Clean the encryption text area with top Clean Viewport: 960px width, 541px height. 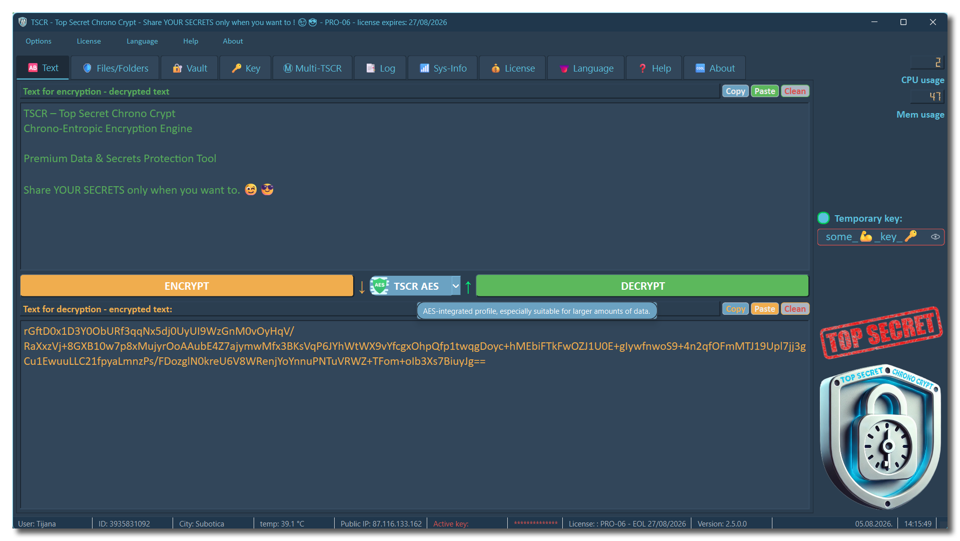(x=795, y=91)
